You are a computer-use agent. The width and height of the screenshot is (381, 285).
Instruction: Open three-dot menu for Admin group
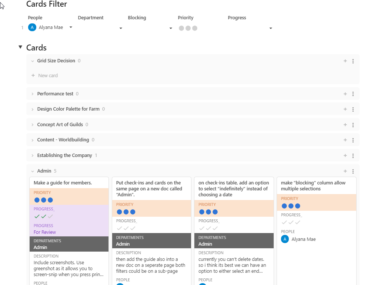tap(353, 171)
